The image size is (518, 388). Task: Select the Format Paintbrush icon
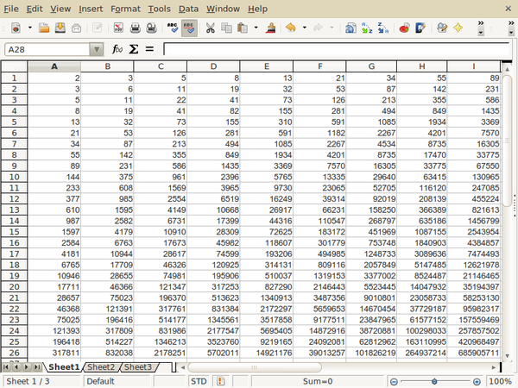pos(270,28)
